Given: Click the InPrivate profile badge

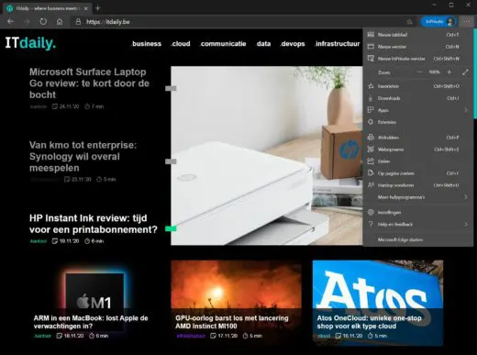Looking at the screenshot, I should click(x=438, y=22).
